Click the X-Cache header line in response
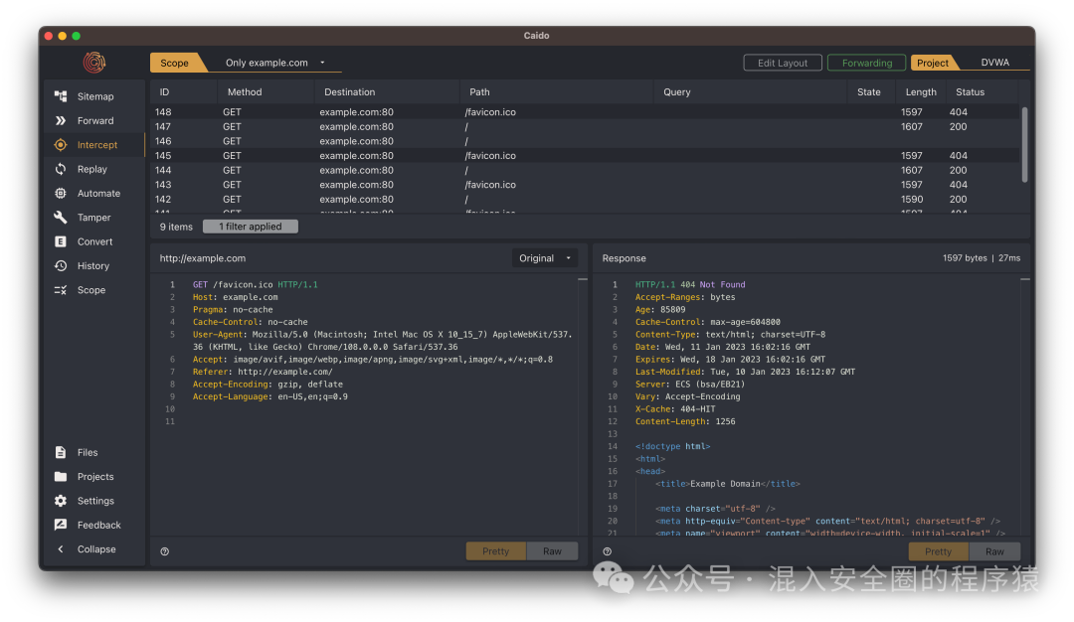 point(675,409)
